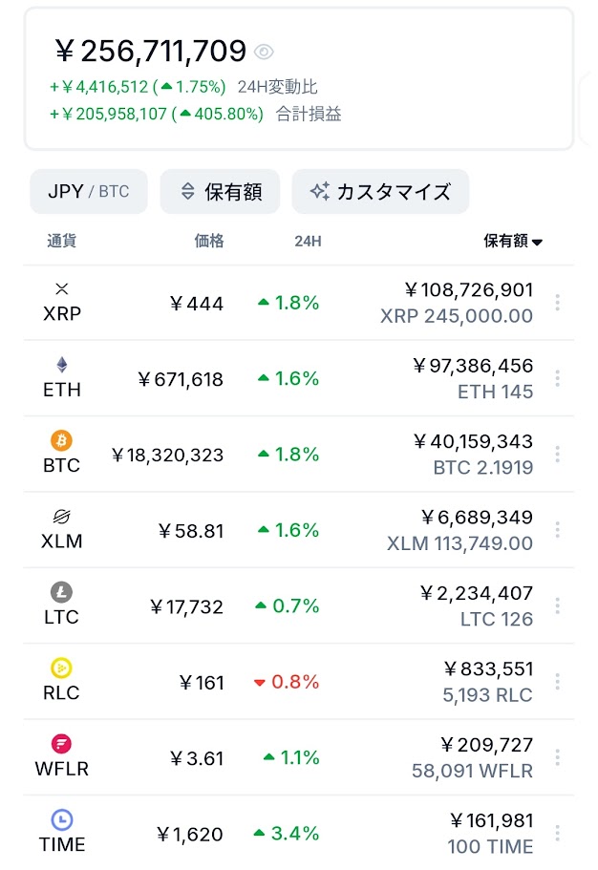Sort by 24H change column header

click(x=308, y=241)
